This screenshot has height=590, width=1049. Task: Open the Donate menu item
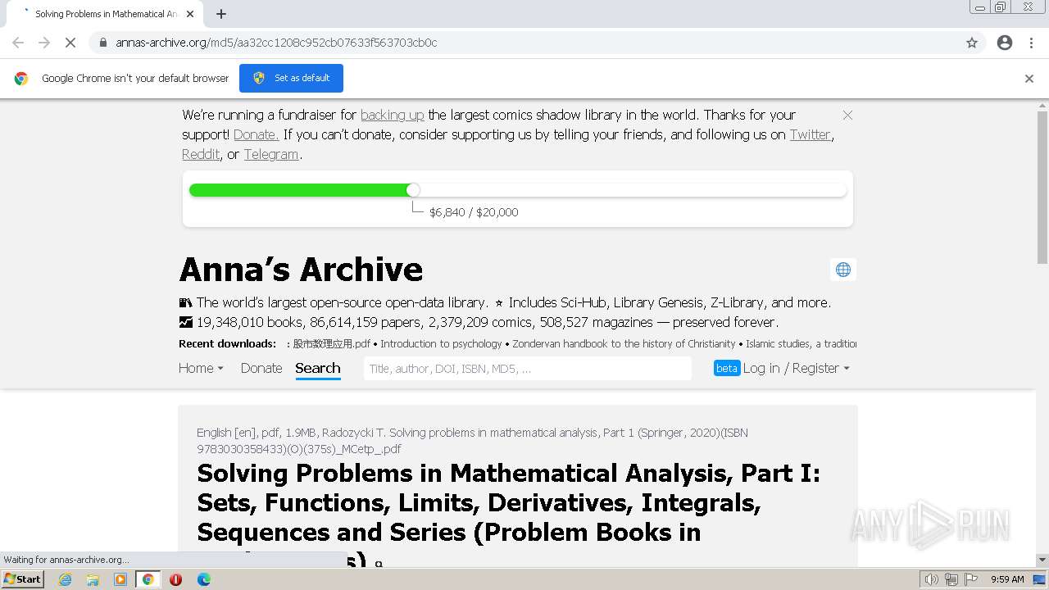click(261, 369)
